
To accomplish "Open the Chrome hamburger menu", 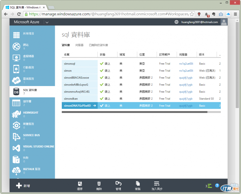I will [x=235, y=14].
